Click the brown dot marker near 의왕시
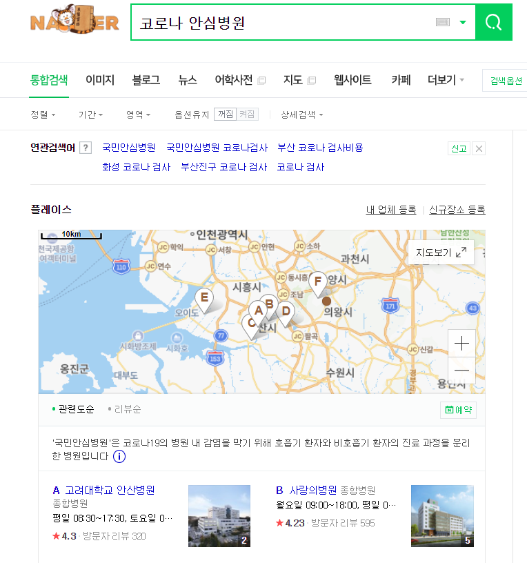 pyautogui.click(x=326, y=301)
